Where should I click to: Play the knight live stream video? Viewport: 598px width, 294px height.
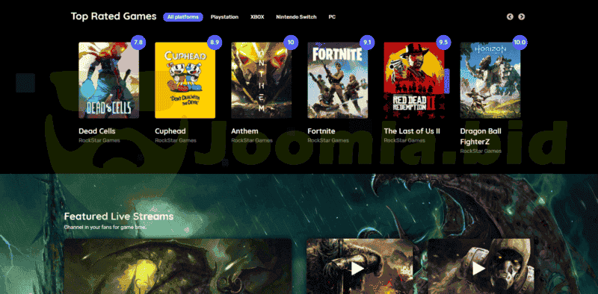pyautogui.click(x=357, y=269)
